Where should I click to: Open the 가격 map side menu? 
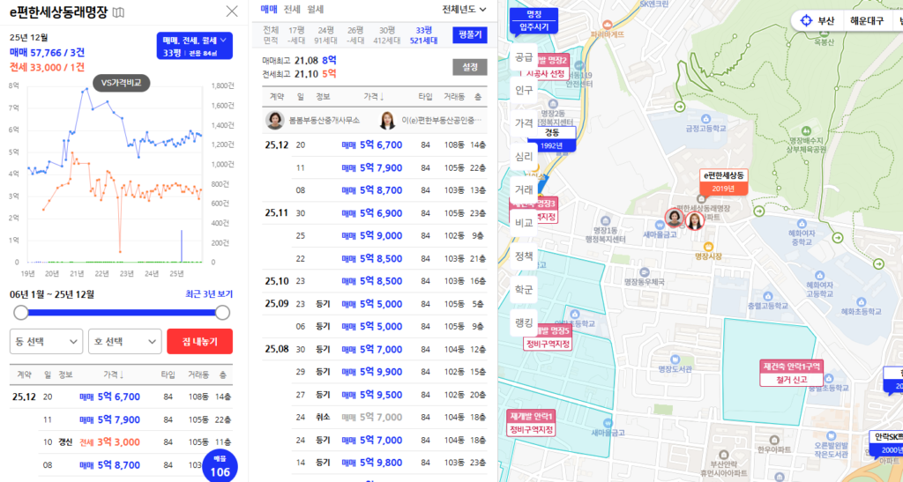click(x=524, y=123)
